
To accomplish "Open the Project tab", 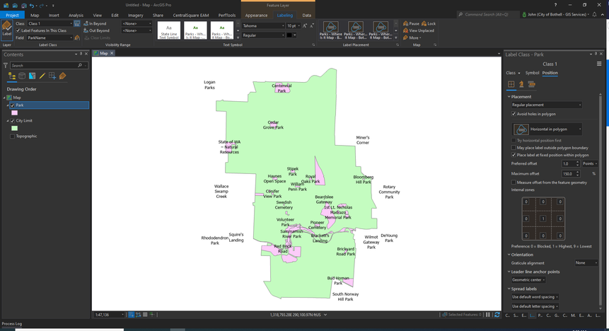I will pyautogui.click(x=13, y=15).
